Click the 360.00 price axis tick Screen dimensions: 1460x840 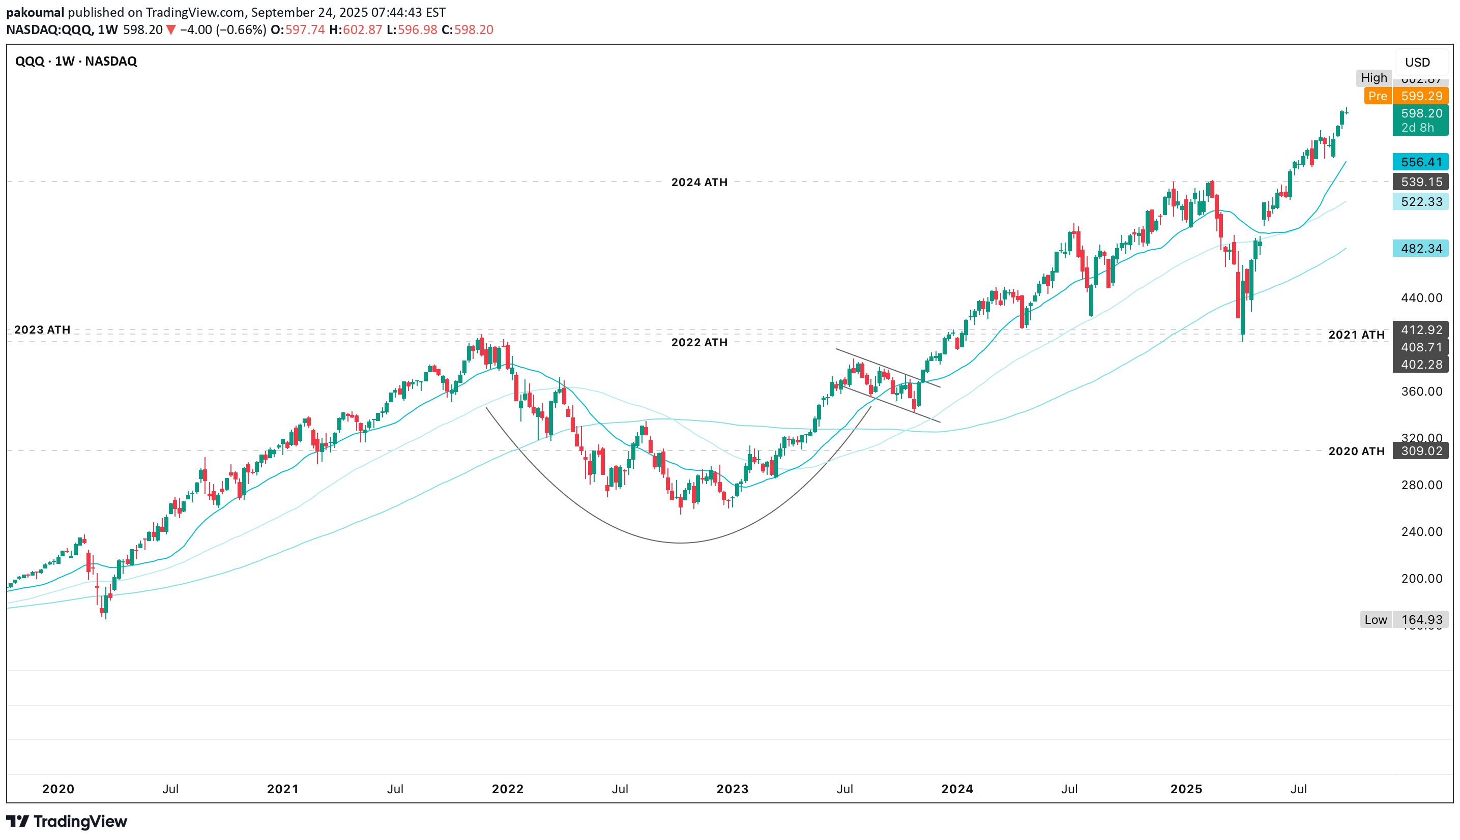(1421, 392)
